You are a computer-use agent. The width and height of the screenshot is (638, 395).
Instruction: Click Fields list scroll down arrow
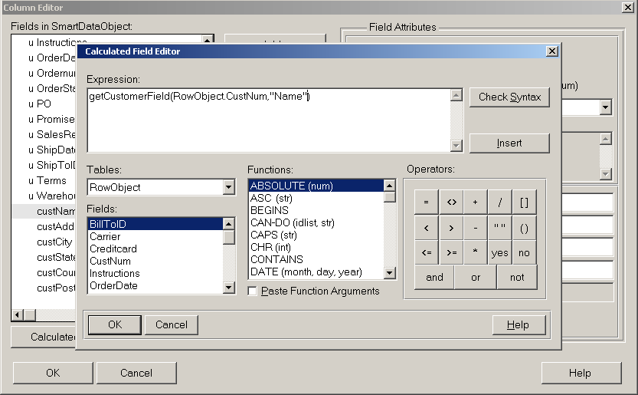pos(229,288)
